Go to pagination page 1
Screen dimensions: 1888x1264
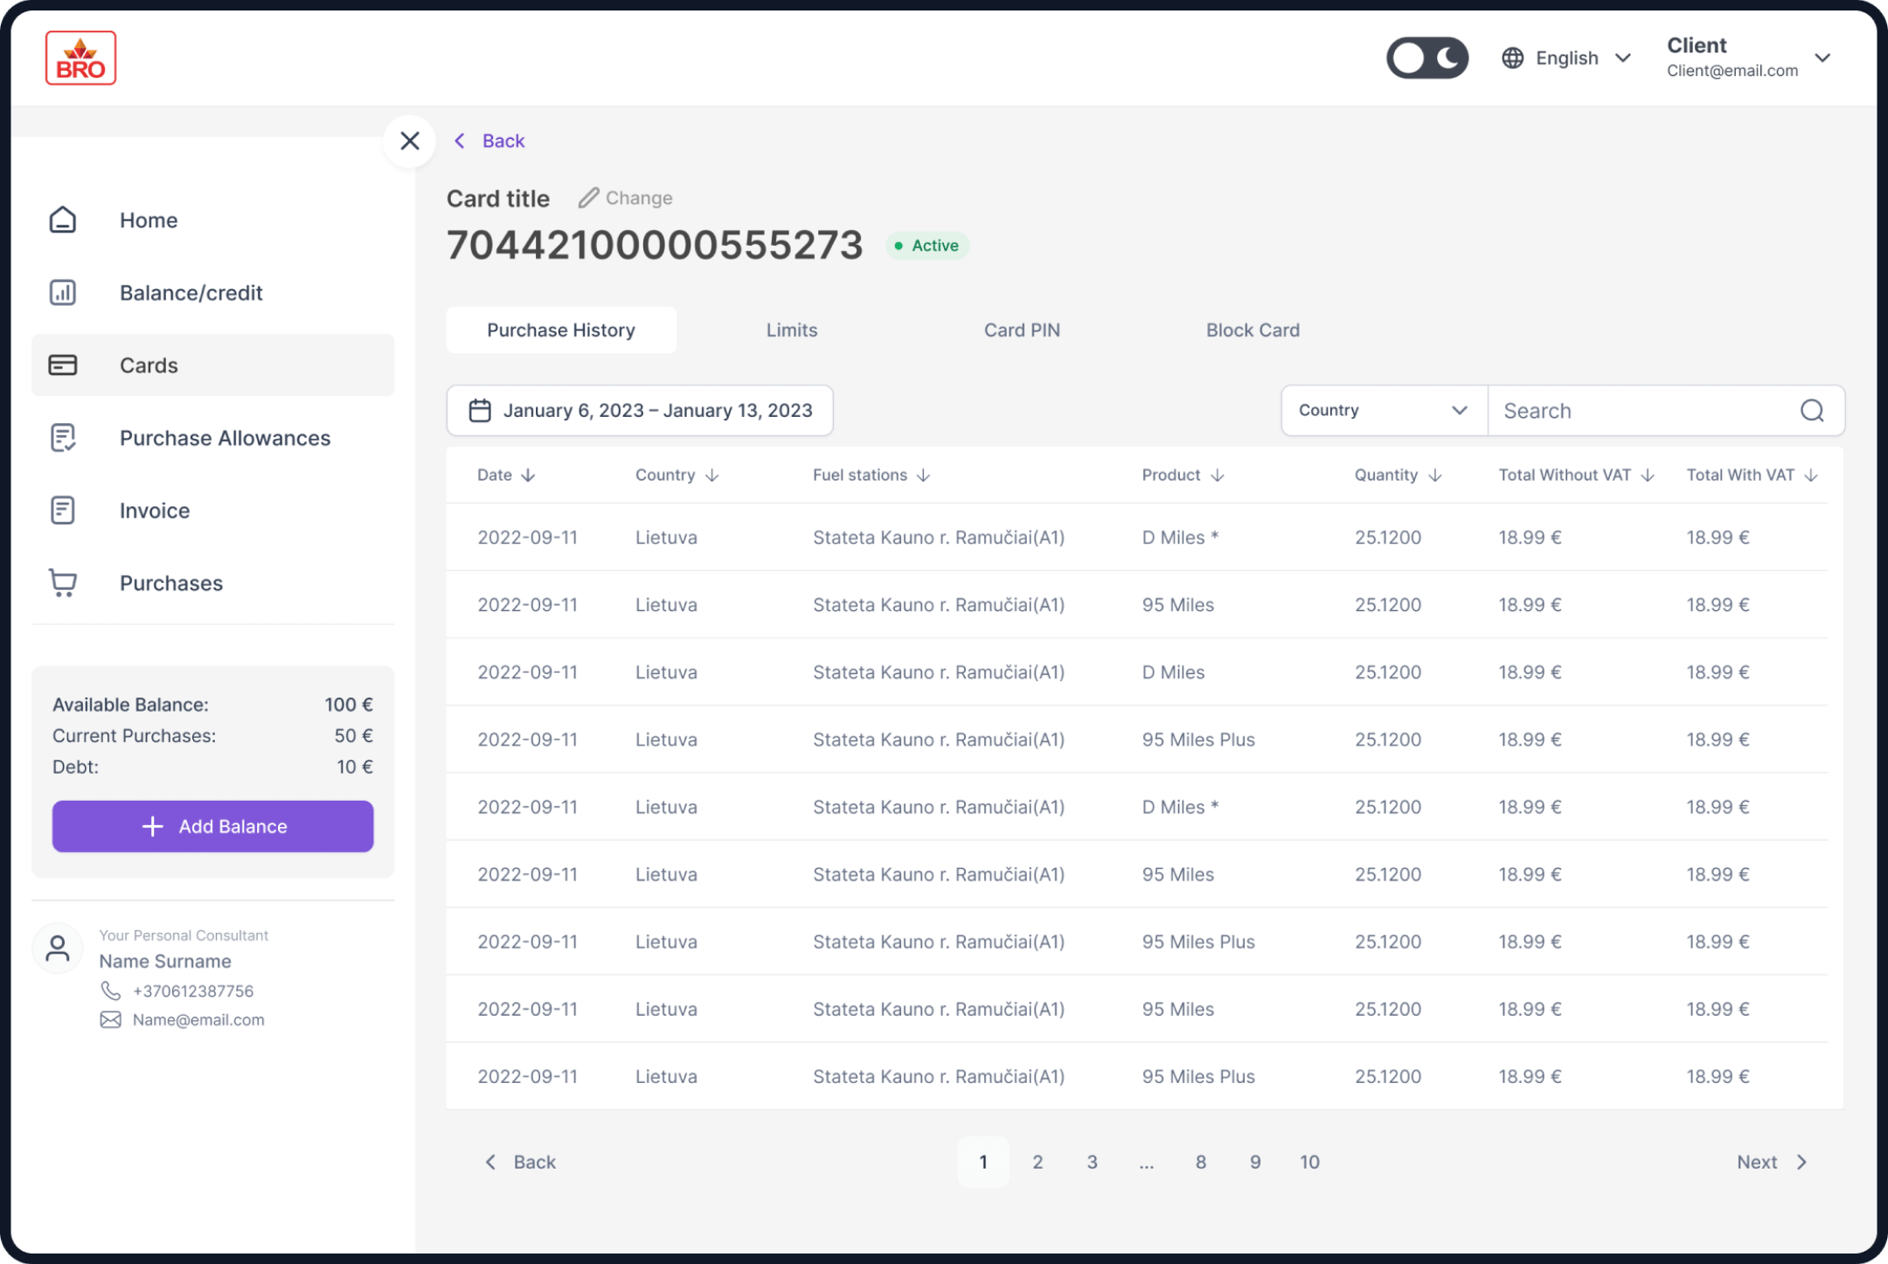click(x=983, y=1162)
